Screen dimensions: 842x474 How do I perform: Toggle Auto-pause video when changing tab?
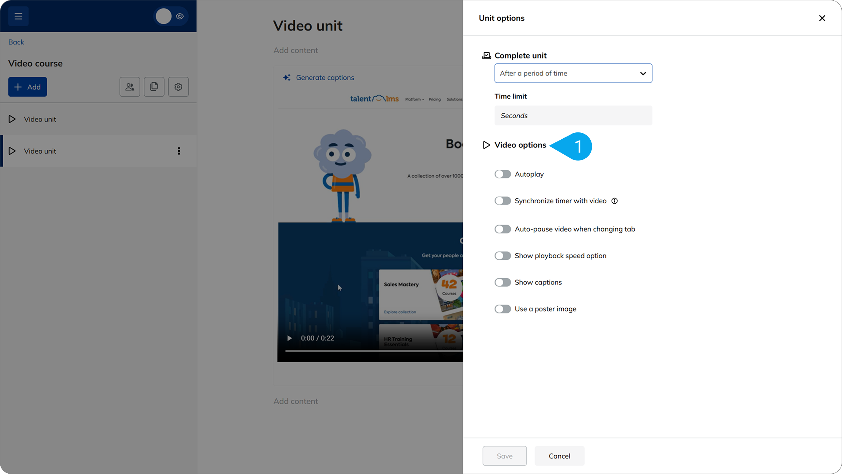pyautogui.click(x=503, y=229)
